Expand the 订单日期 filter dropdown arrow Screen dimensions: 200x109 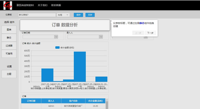point(56,37)
